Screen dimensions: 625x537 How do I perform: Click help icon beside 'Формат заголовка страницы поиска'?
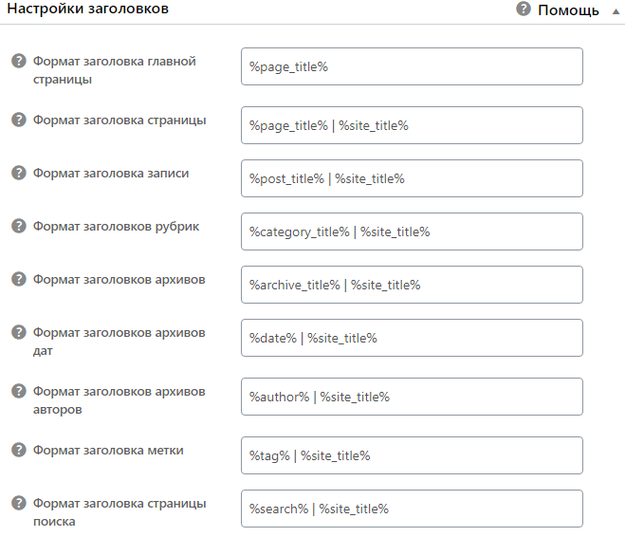(x=18, y=504)
